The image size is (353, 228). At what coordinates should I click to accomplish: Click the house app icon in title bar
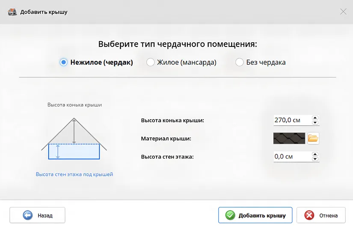[x=12, y=12]
